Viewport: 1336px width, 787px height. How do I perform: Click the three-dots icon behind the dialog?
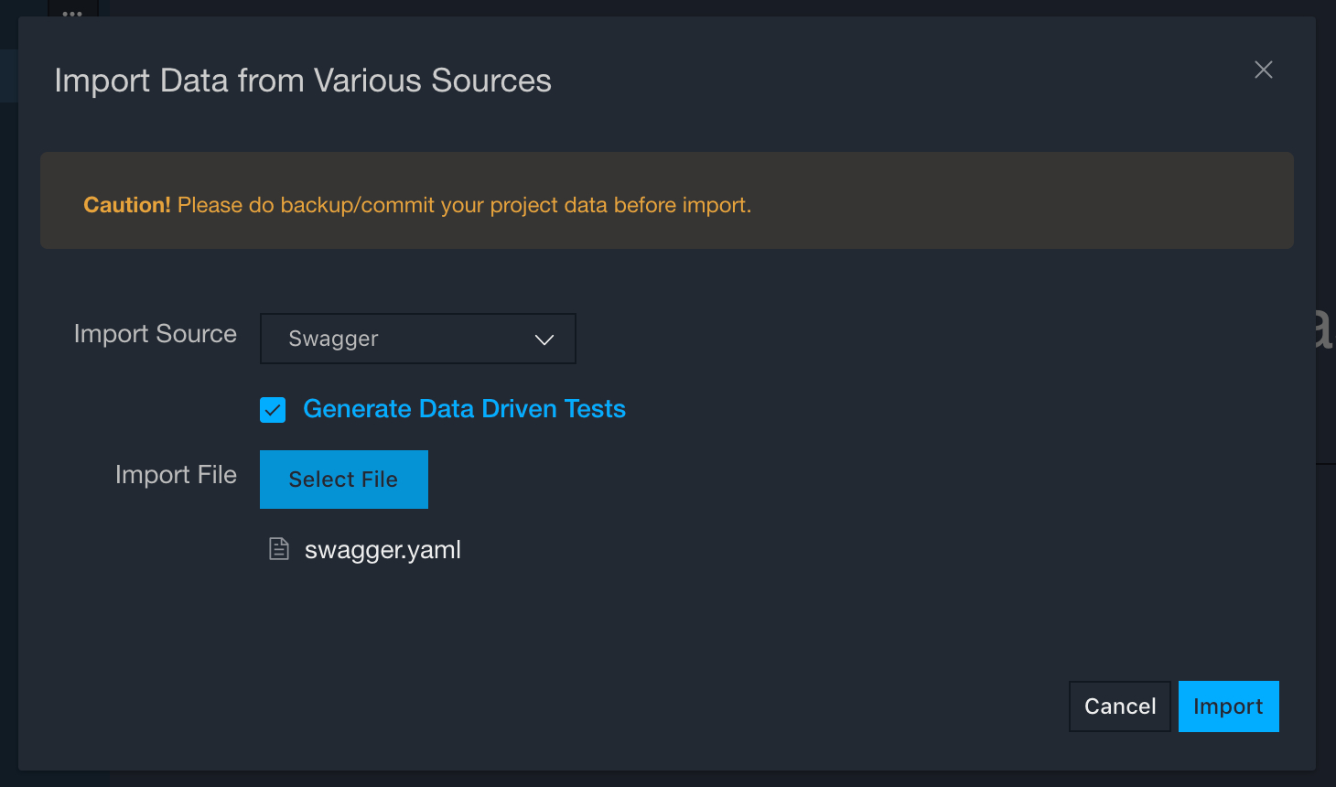click(72, 13)
